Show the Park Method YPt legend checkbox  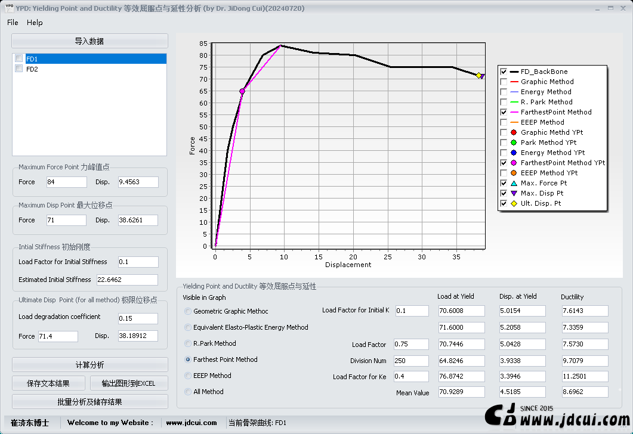(x=504, y=142)
